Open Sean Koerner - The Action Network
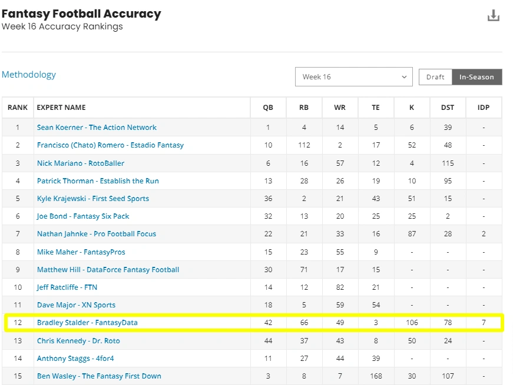This screenshot has width=513, height=385. click(x=97, y=128)
